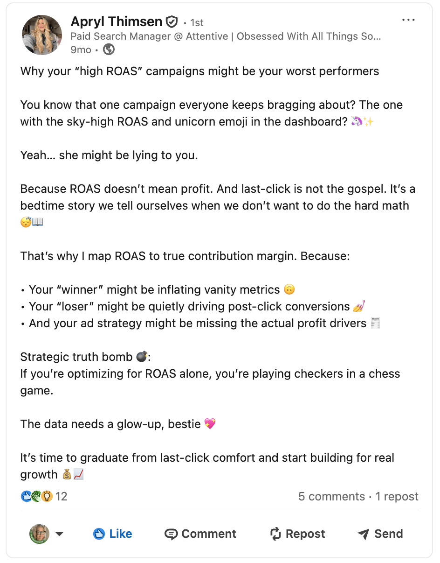Toggle the Like button
This screenshot has width=440, height=563.
[112, 534]
